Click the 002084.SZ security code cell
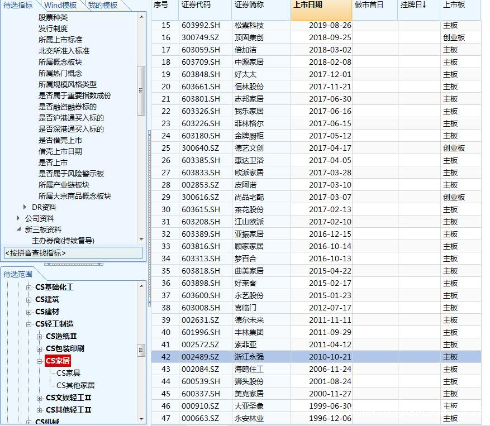Screen dimensions: 490x426 pyautogui.click(x=205, y=369)
